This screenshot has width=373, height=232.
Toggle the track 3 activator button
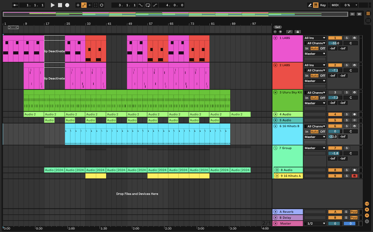pyautogui.click(x=335, y=93)
